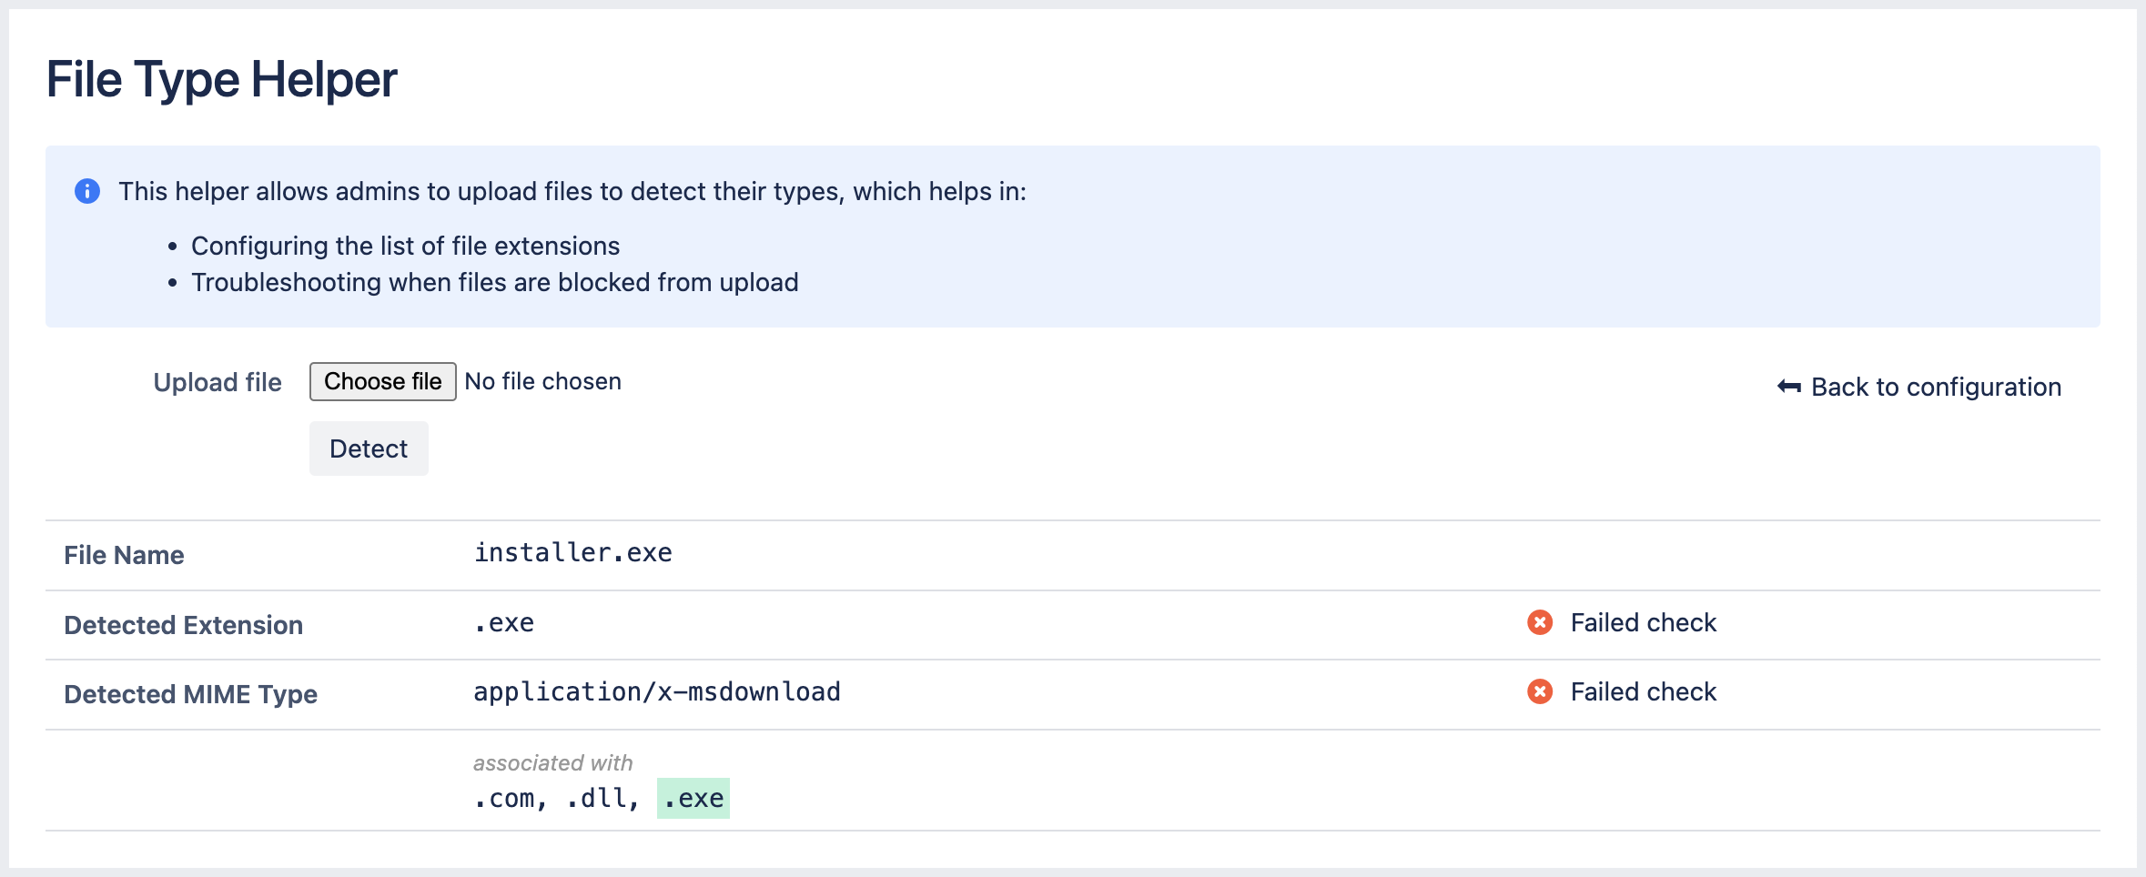Click the Detected MIME Type row label
The image size is (2146, 877).
pyautogui.click(x=190, y=693)
